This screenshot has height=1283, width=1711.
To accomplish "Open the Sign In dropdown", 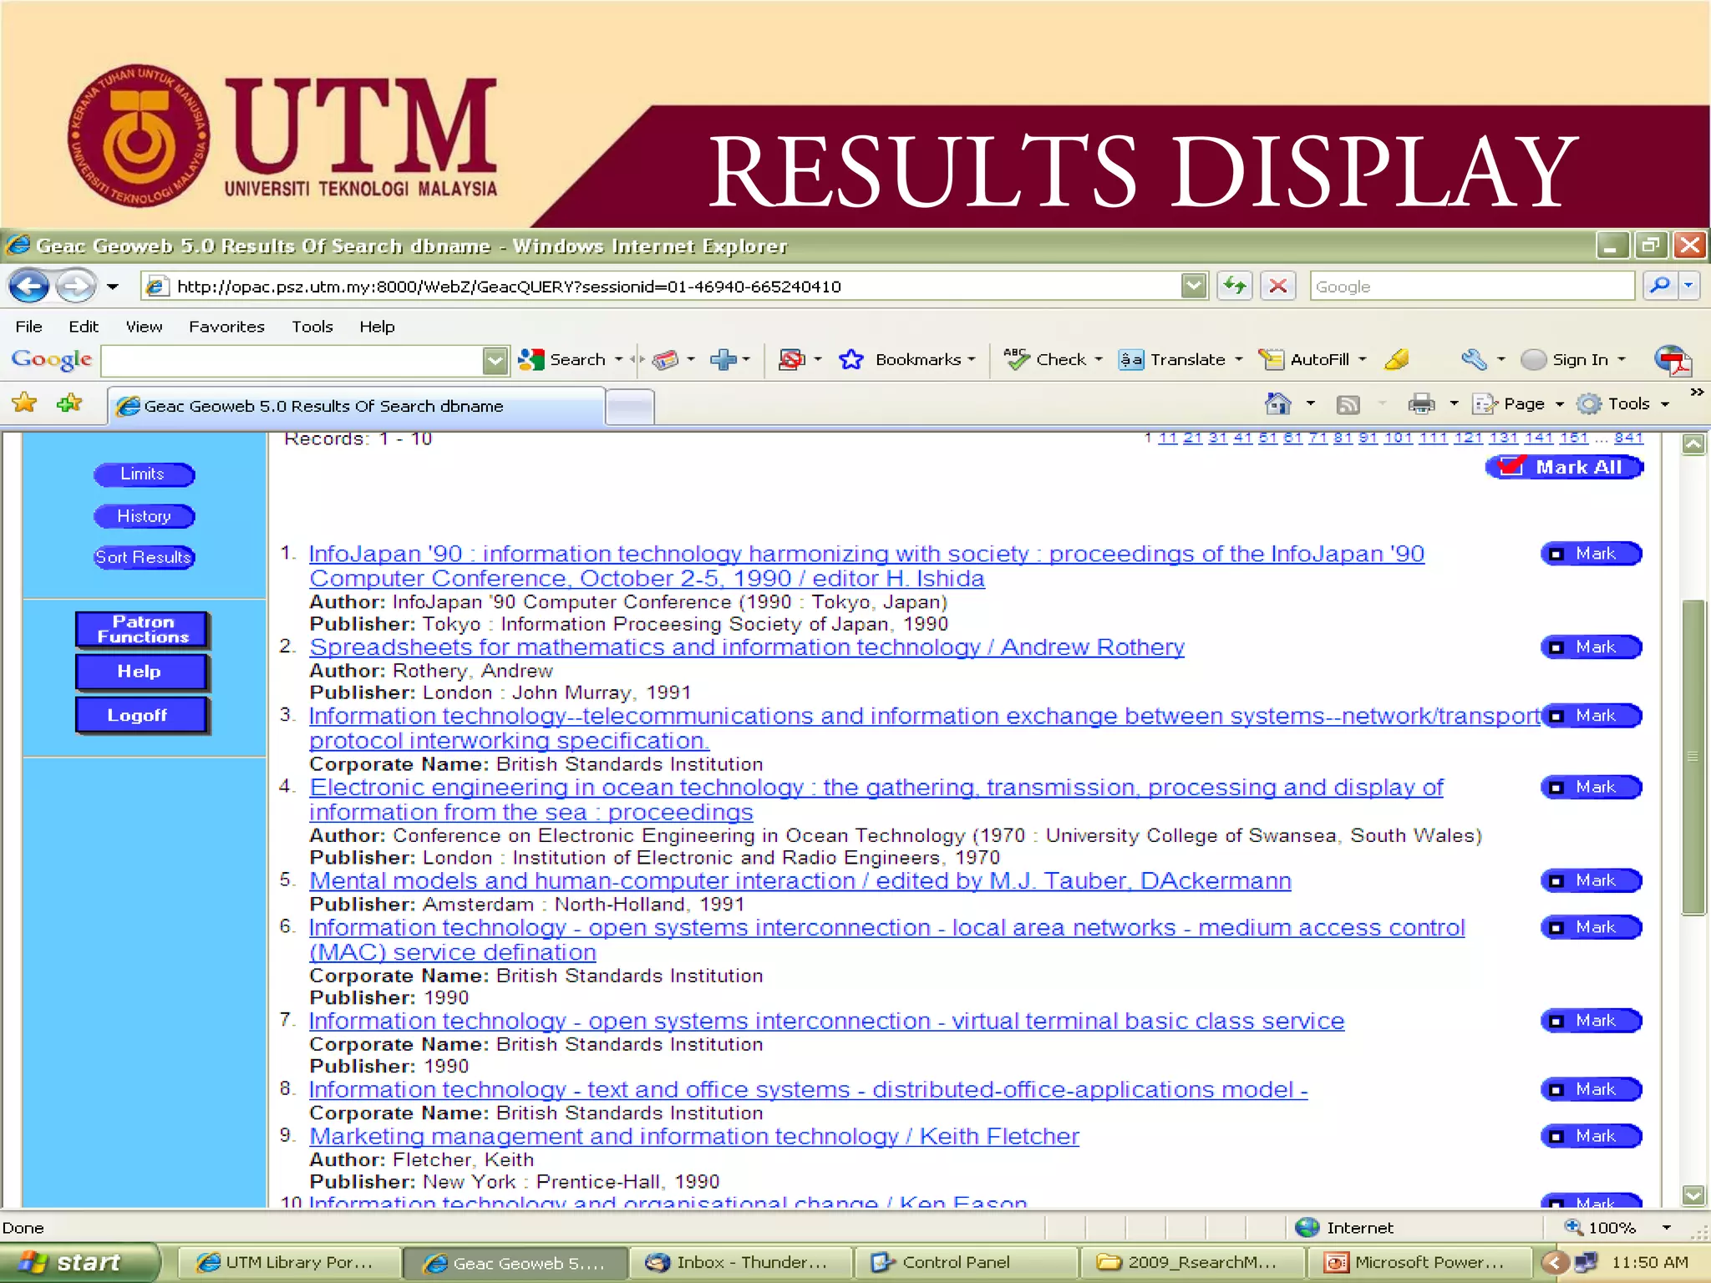I will coord(1622,359).
